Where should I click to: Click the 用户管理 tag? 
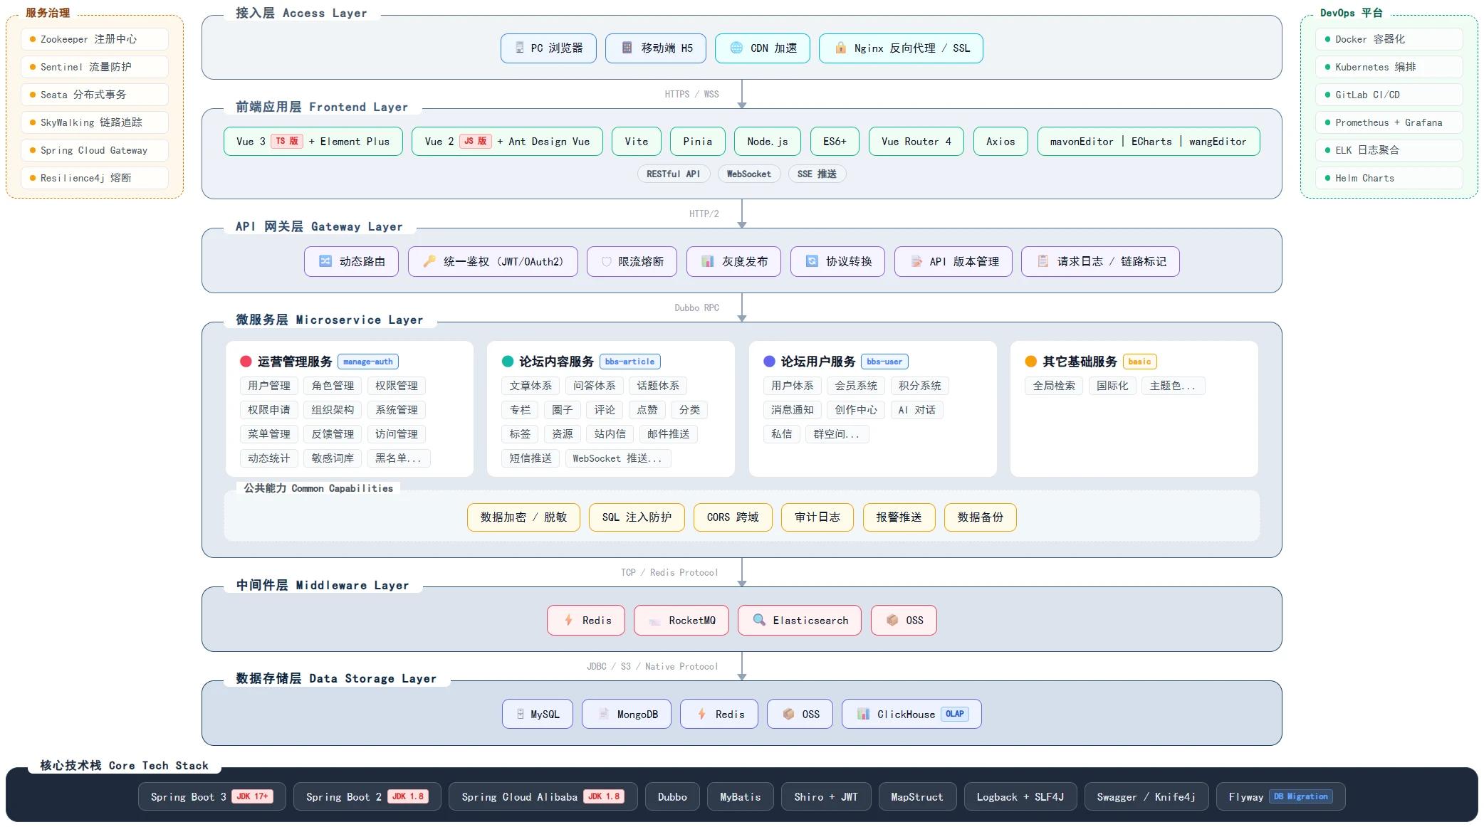(x=269, y=386)
